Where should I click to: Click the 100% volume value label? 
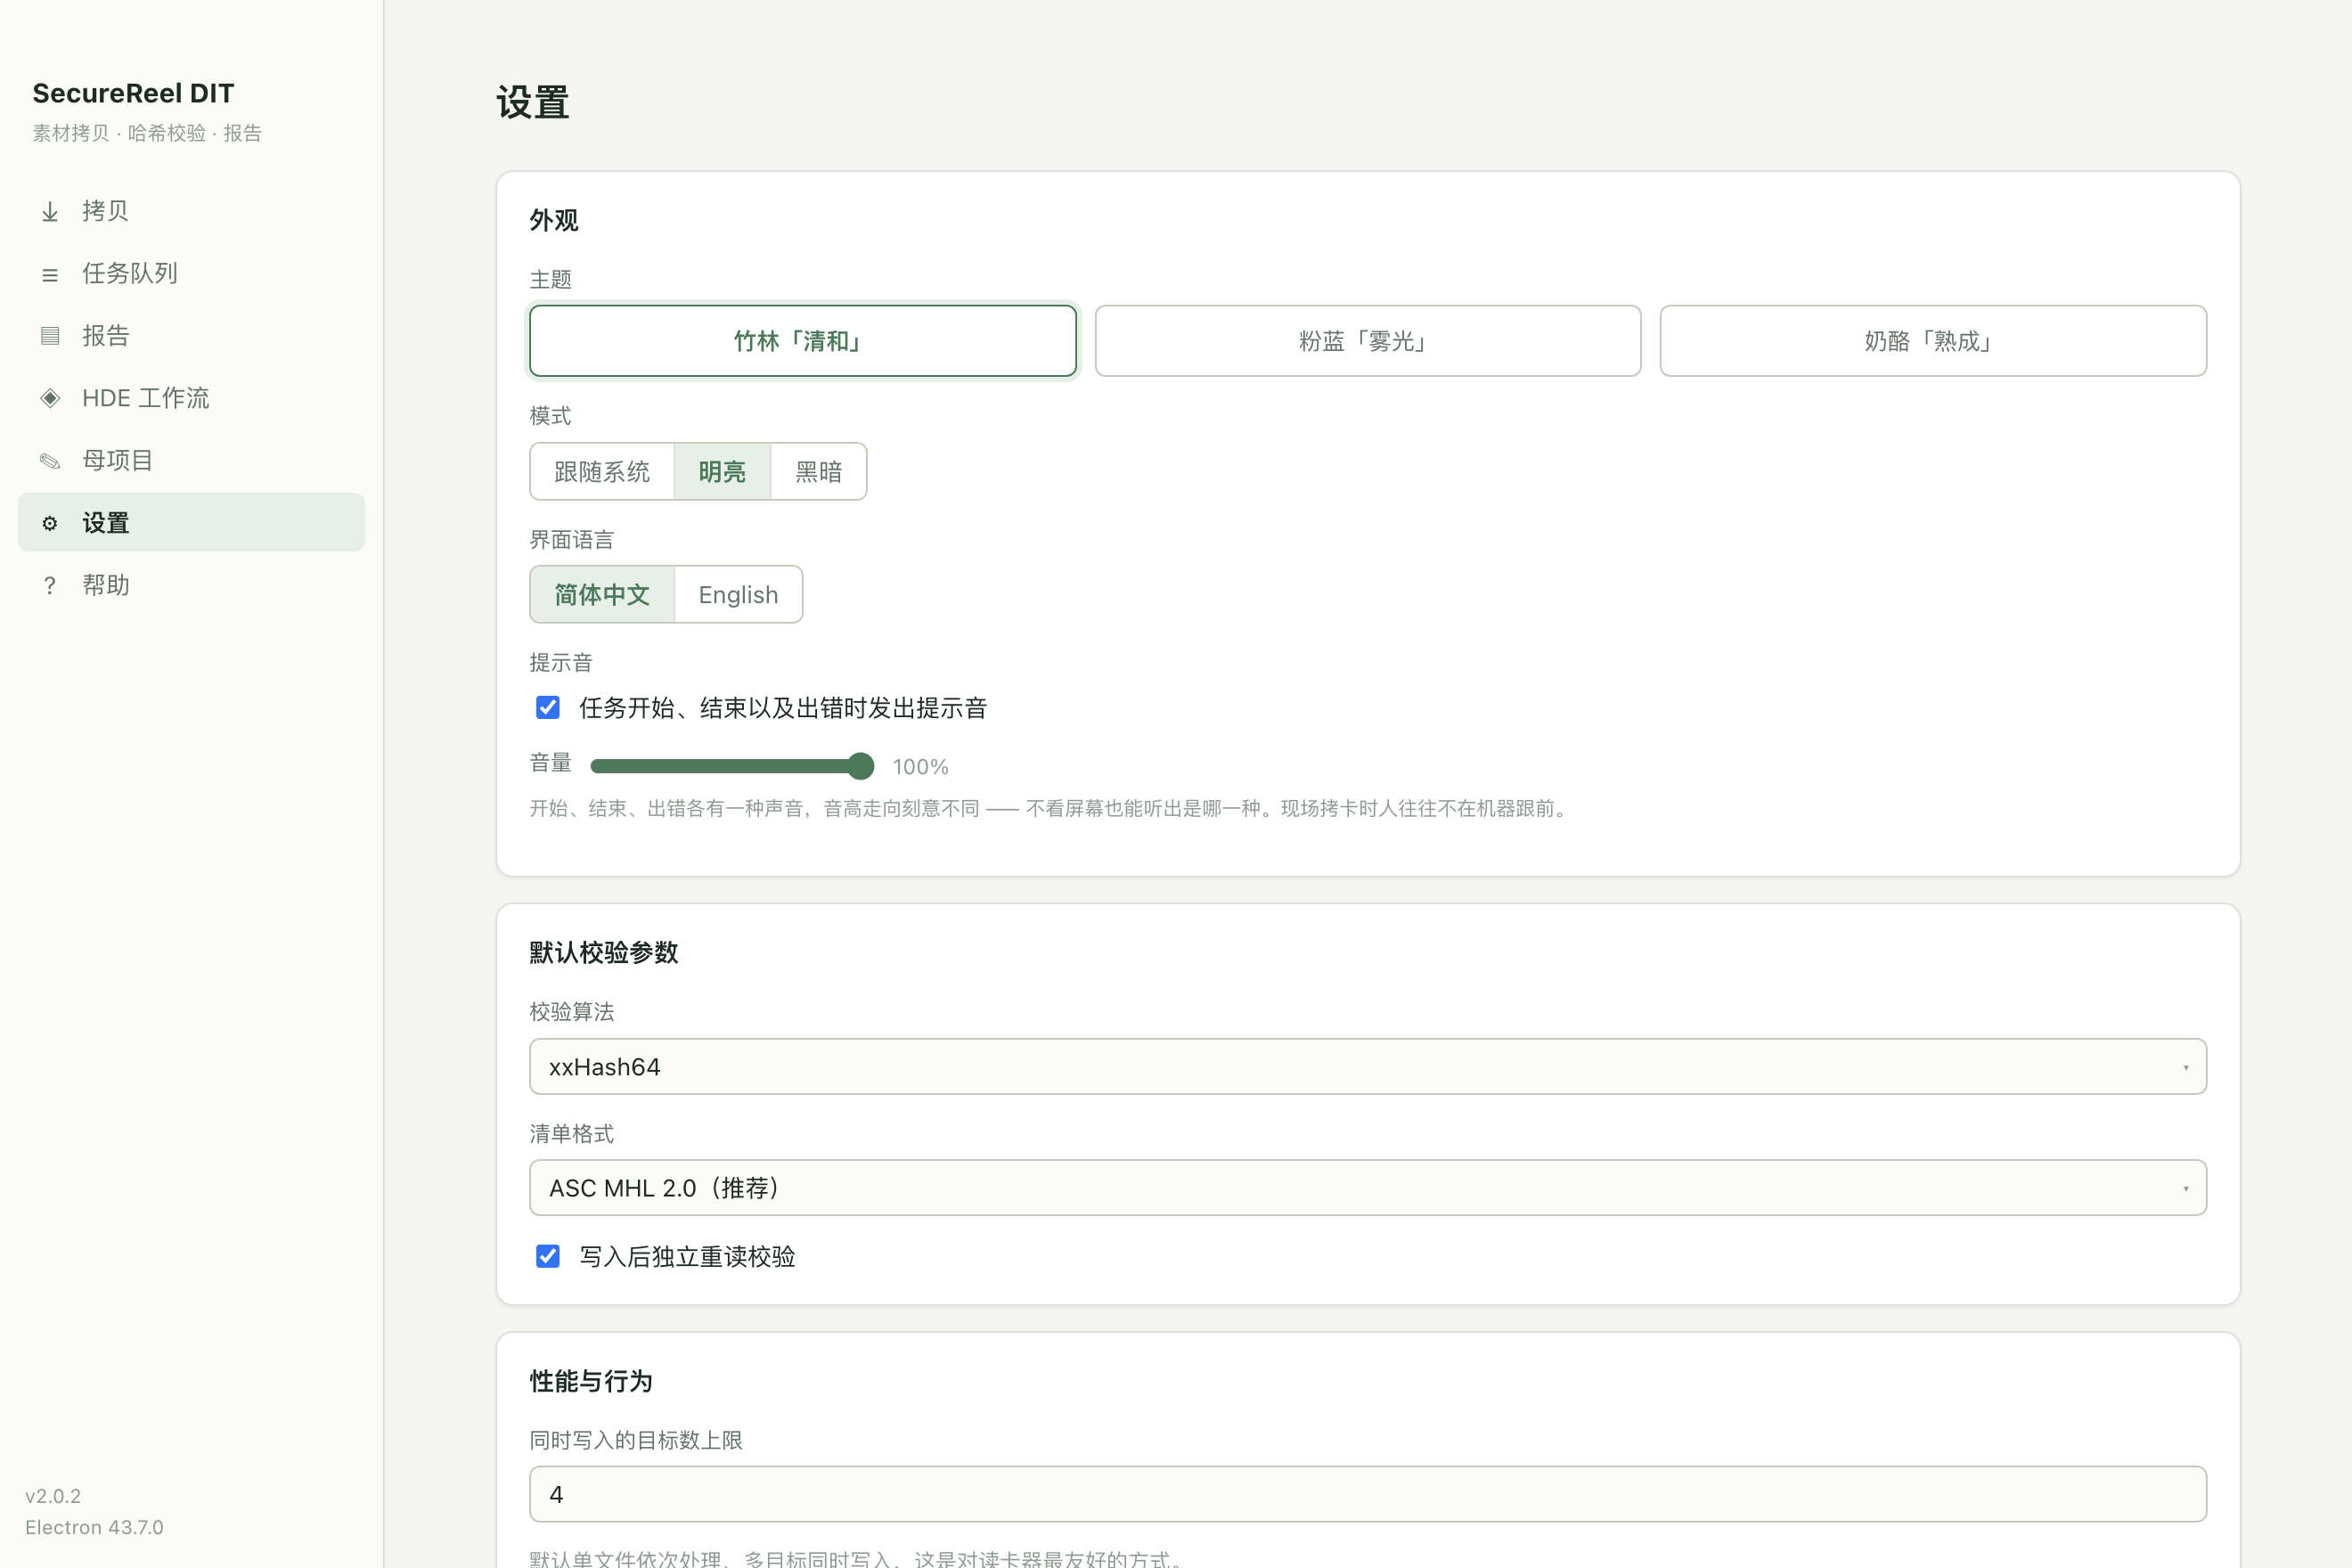coord(920,767)
